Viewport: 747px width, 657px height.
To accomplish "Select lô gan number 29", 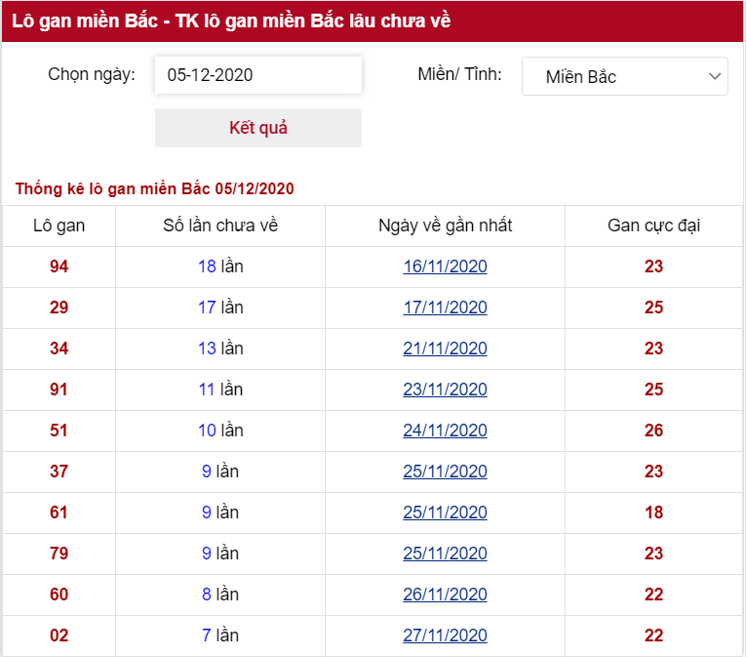I will tap(59, 308).
